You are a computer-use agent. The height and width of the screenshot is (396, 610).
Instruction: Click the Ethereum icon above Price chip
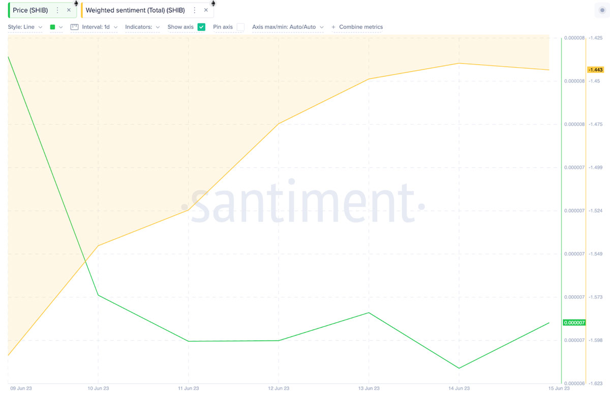coord(76,3)
